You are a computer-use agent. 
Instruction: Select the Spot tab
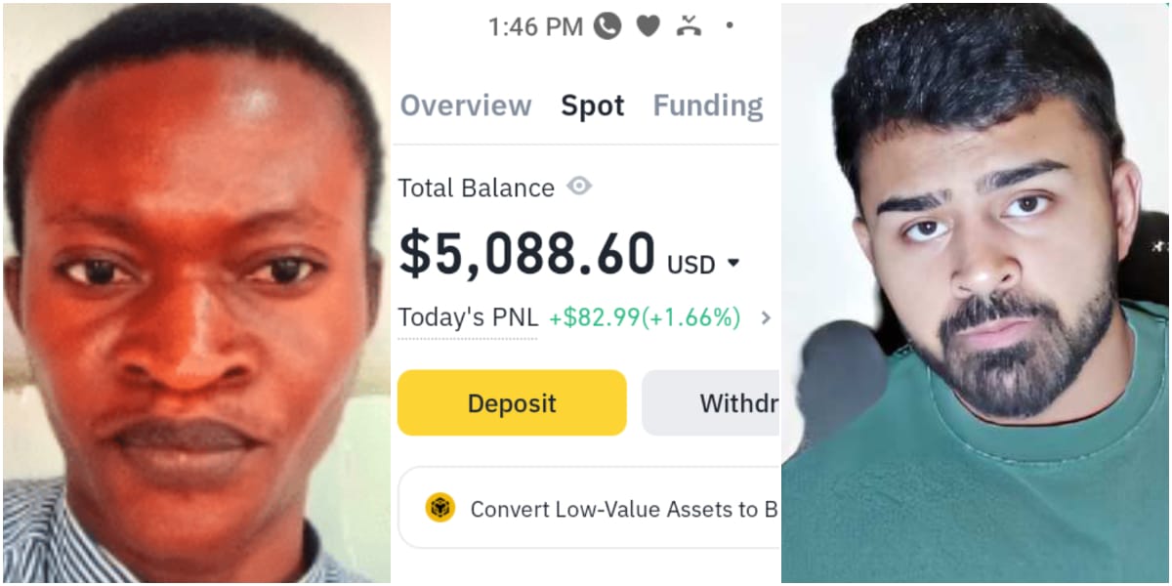(592, 105)
